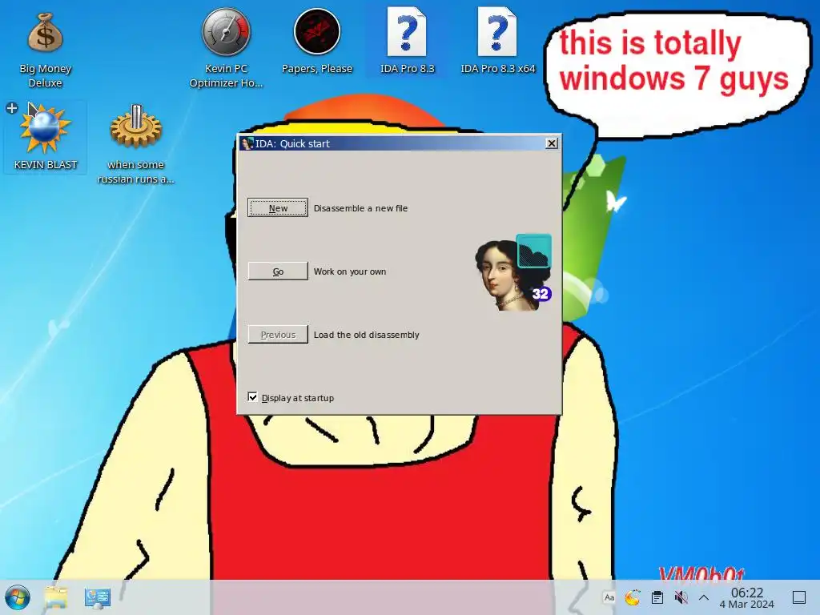Select the 'when some russian runs a...' gear icon

click(x=136, y=144)
